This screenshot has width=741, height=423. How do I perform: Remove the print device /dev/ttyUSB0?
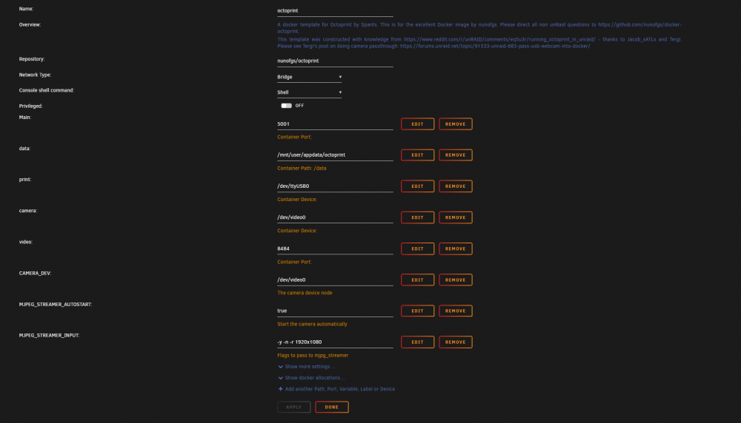pos(456,186)
